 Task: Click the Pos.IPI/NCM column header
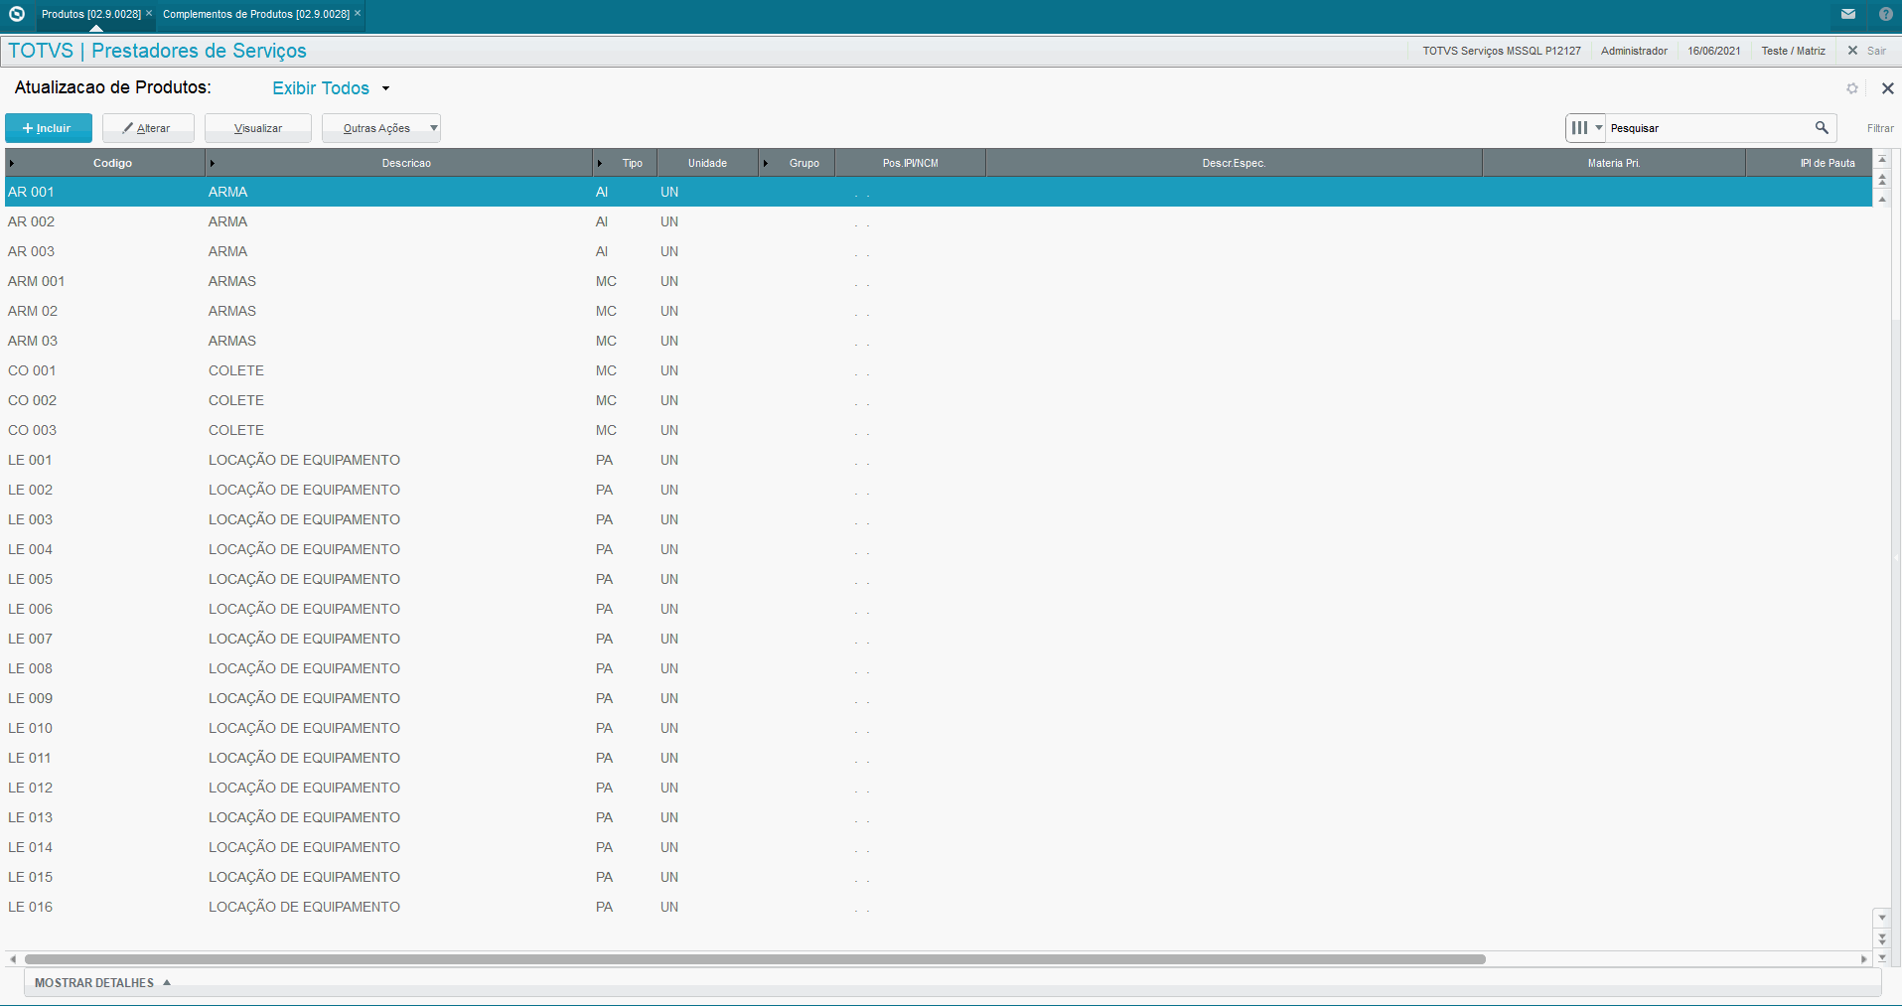coord(911,163)
